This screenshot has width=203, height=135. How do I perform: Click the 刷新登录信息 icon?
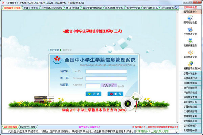(190, 64)
